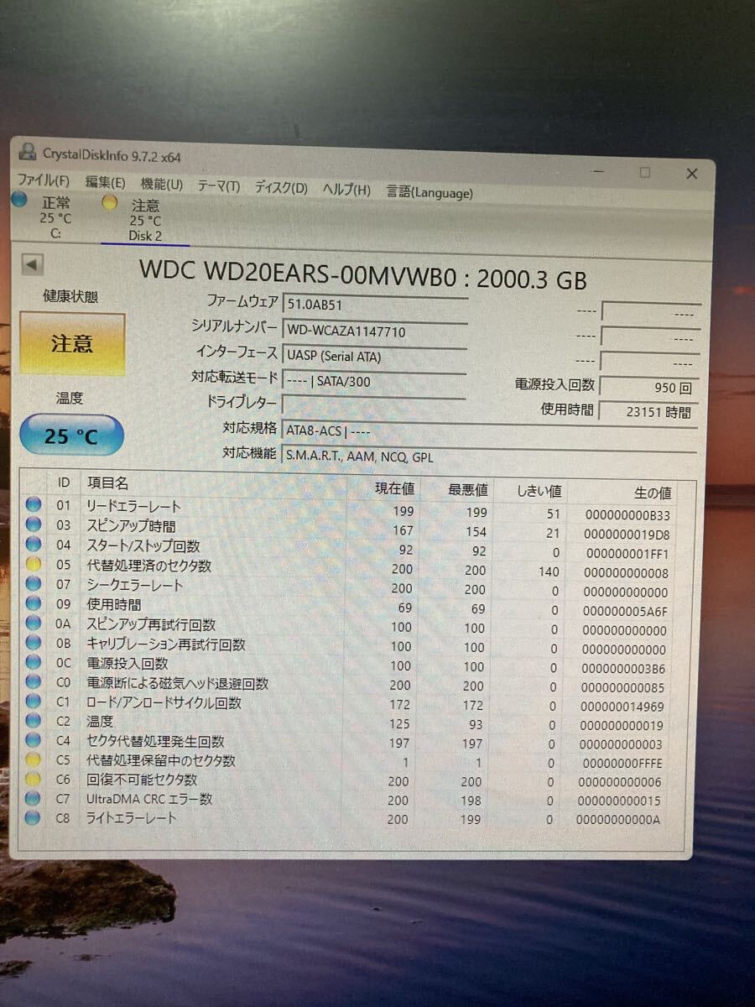Open the ヘルプ(H) menu
The image size is (755, 1007).
tap(346, 190)
